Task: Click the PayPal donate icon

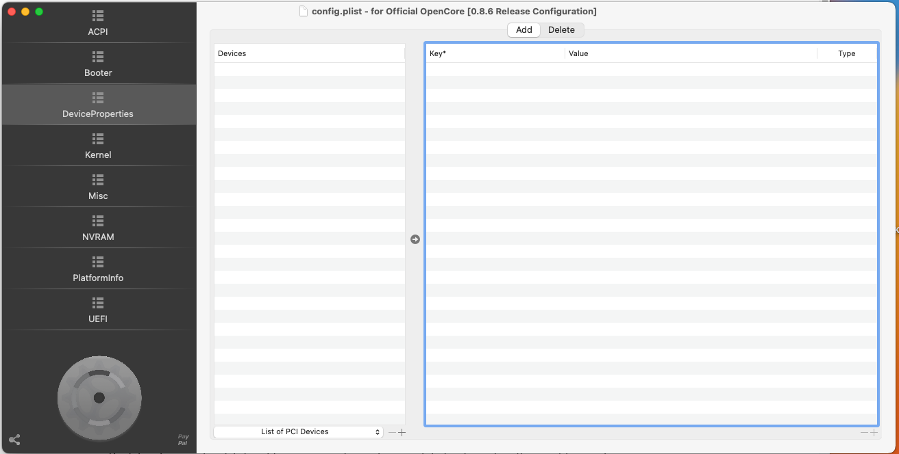Action: (183, 440)
